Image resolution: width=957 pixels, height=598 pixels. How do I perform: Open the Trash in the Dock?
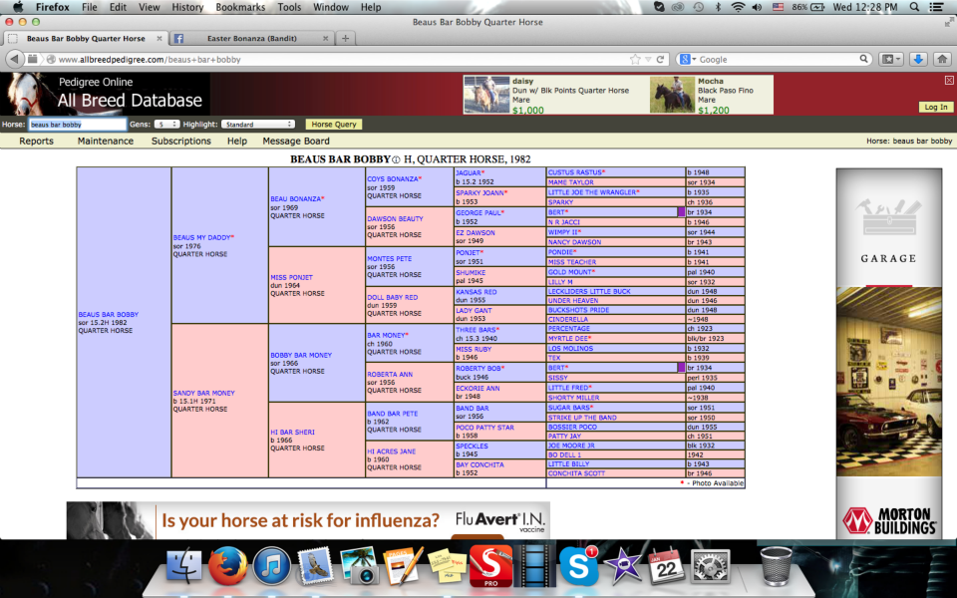(x=777, y=566)
